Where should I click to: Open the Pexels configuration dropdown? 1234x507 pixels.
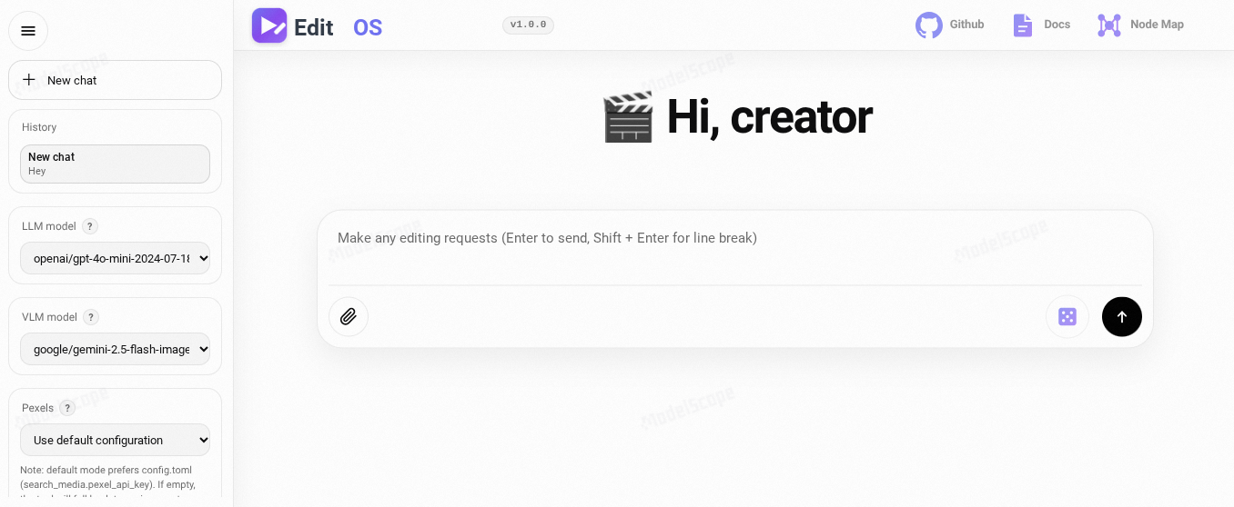[x=115, y=440]
